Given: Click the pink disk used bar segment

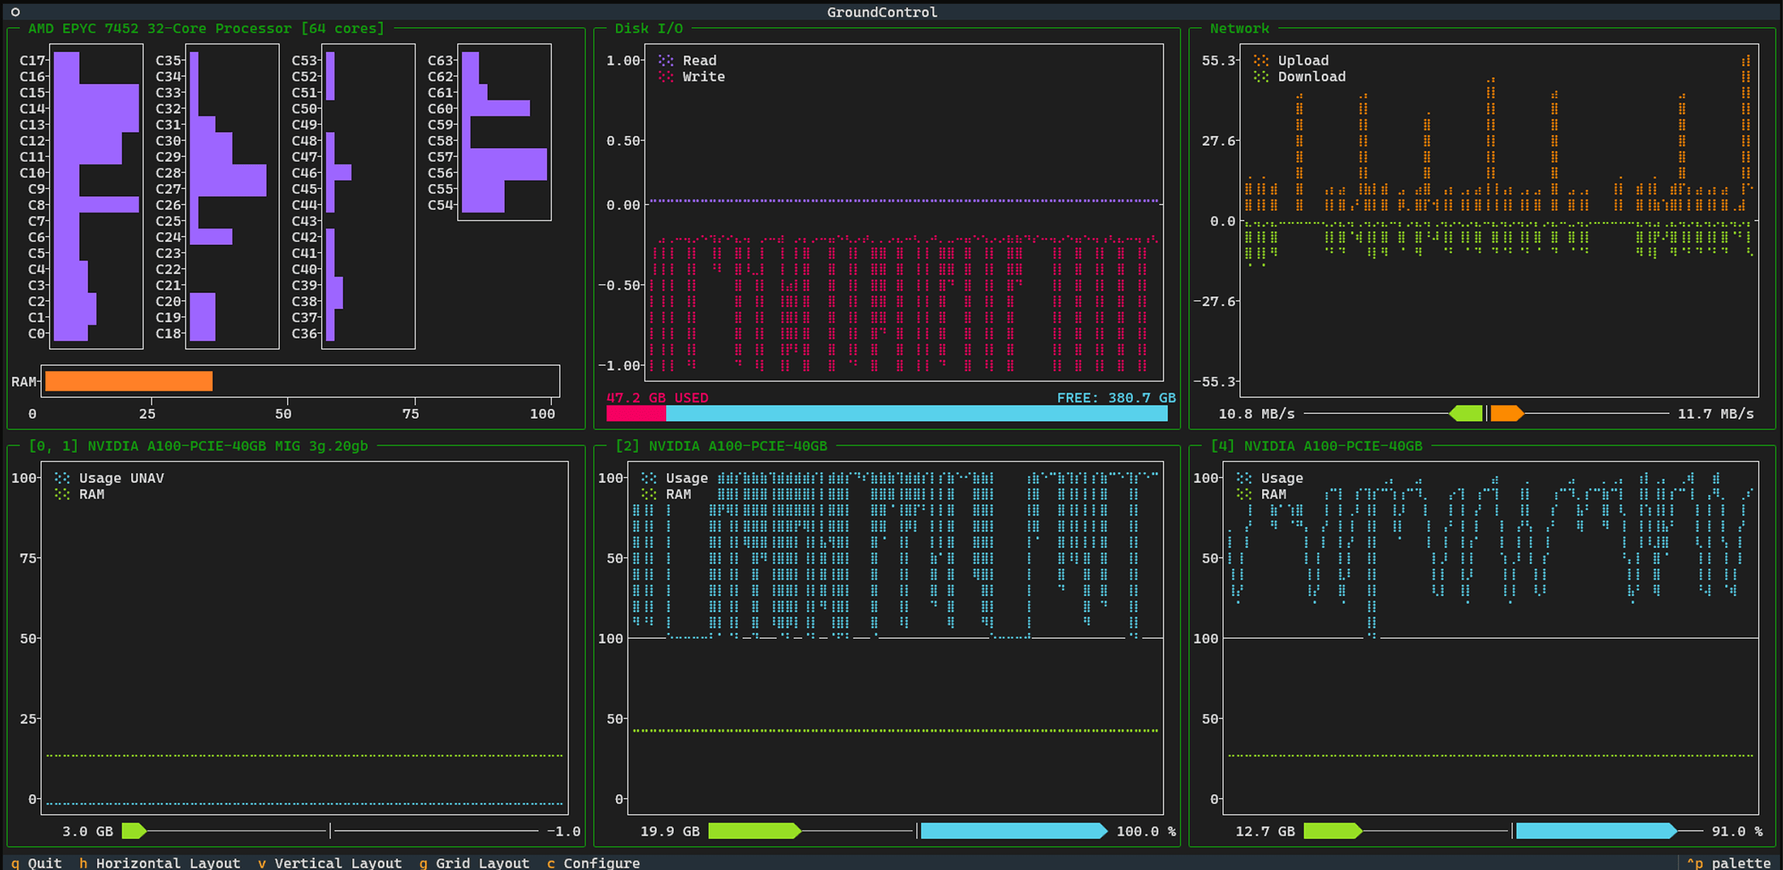Looking at the screenshot, I should pyautogui.click(x=636, y=414).
